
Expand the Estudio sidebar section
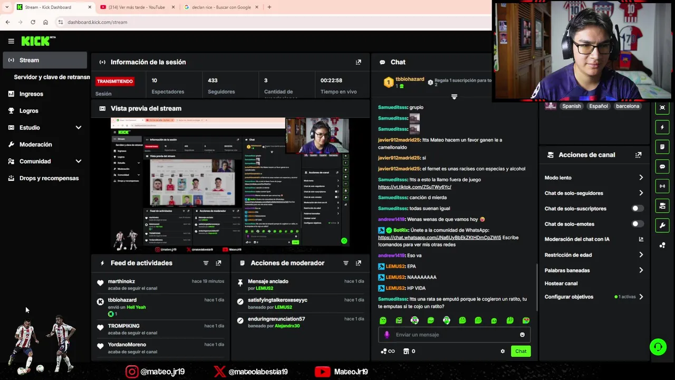79,128
